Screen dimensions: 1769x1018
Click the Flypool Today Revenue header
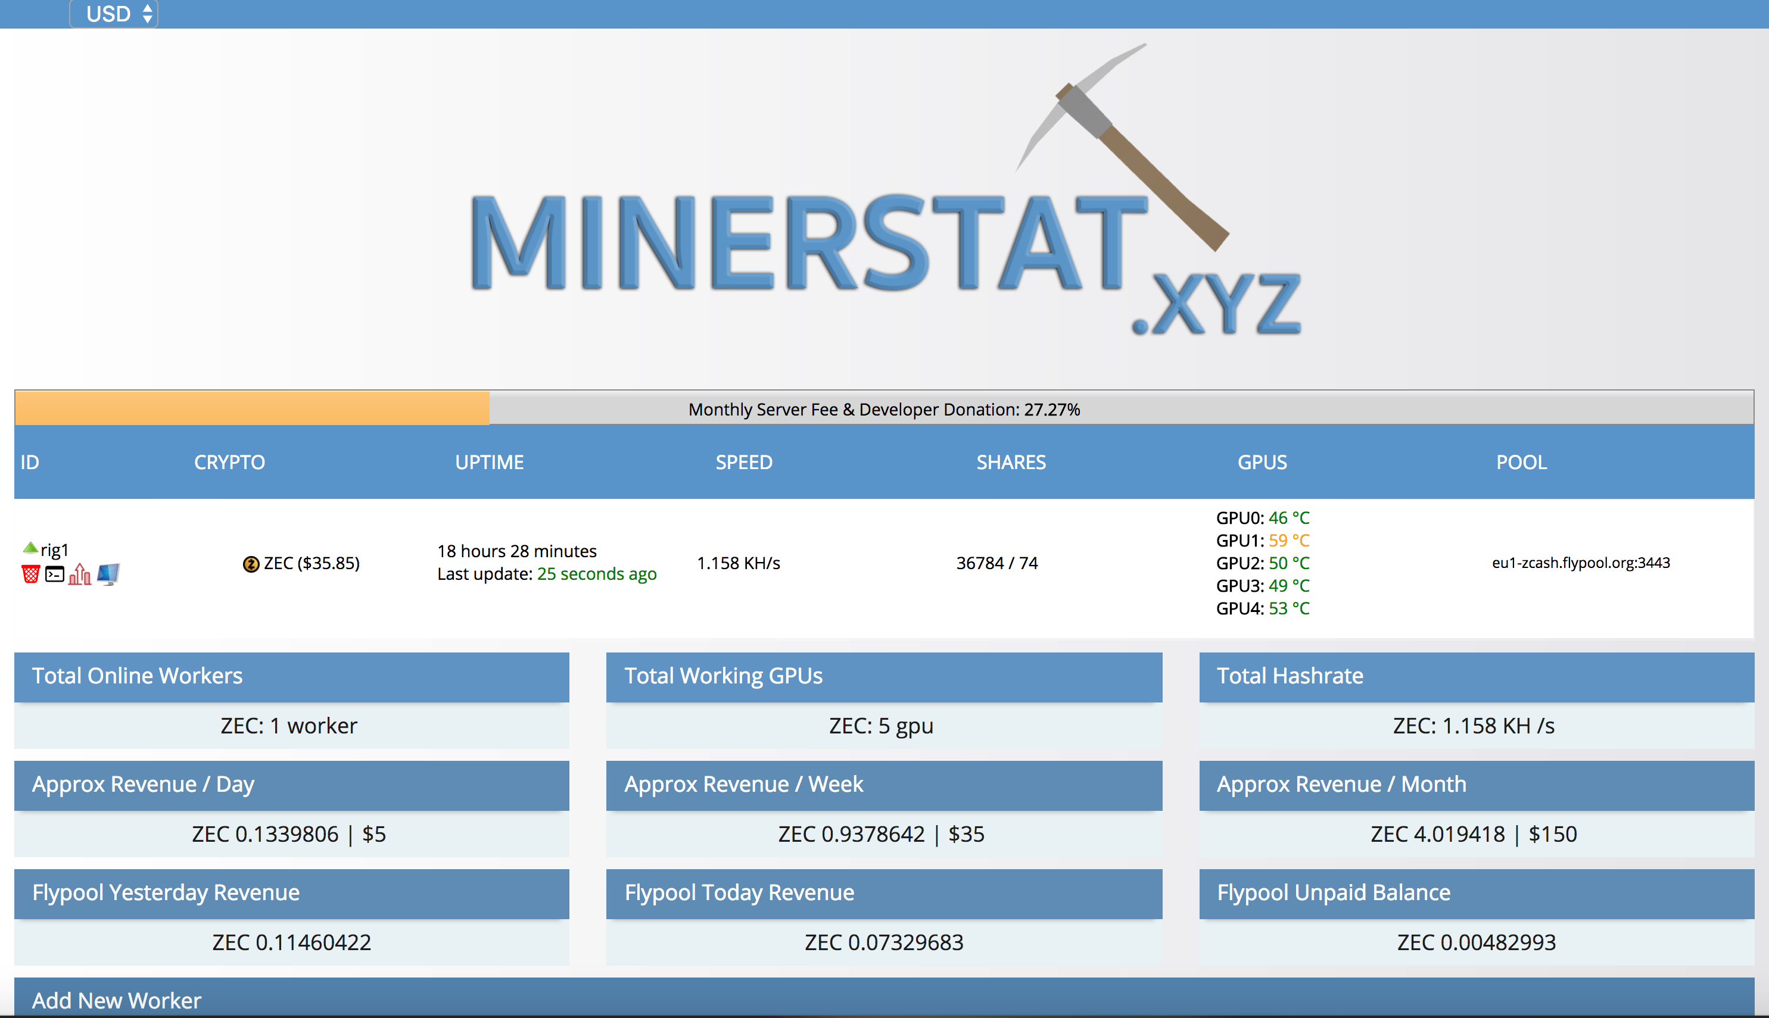(x=884, y=894)
